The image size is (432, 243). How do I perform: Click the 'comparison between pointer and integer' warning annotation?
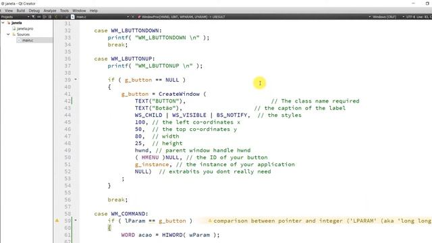point(319,221)
